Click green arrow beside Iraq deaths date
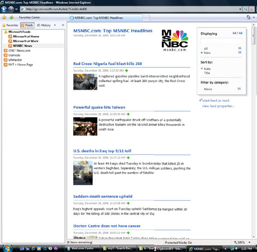 [128, 157]
